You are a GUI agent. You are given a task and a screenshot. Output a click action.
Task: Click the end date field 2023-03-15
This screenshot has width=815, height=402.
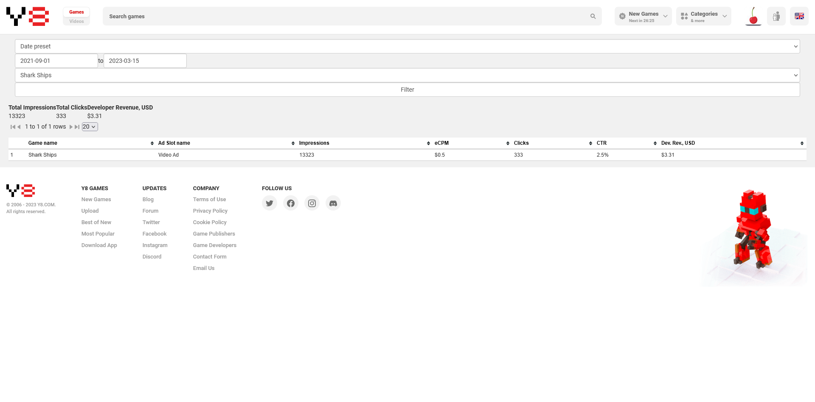pyautogui.click(x=145, y=61)
